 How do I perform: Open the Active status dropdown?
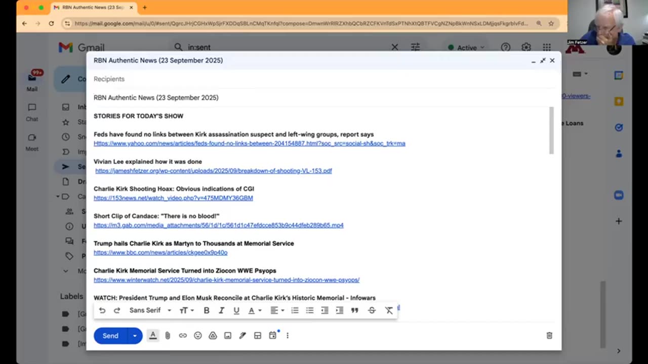coord(466,48)
